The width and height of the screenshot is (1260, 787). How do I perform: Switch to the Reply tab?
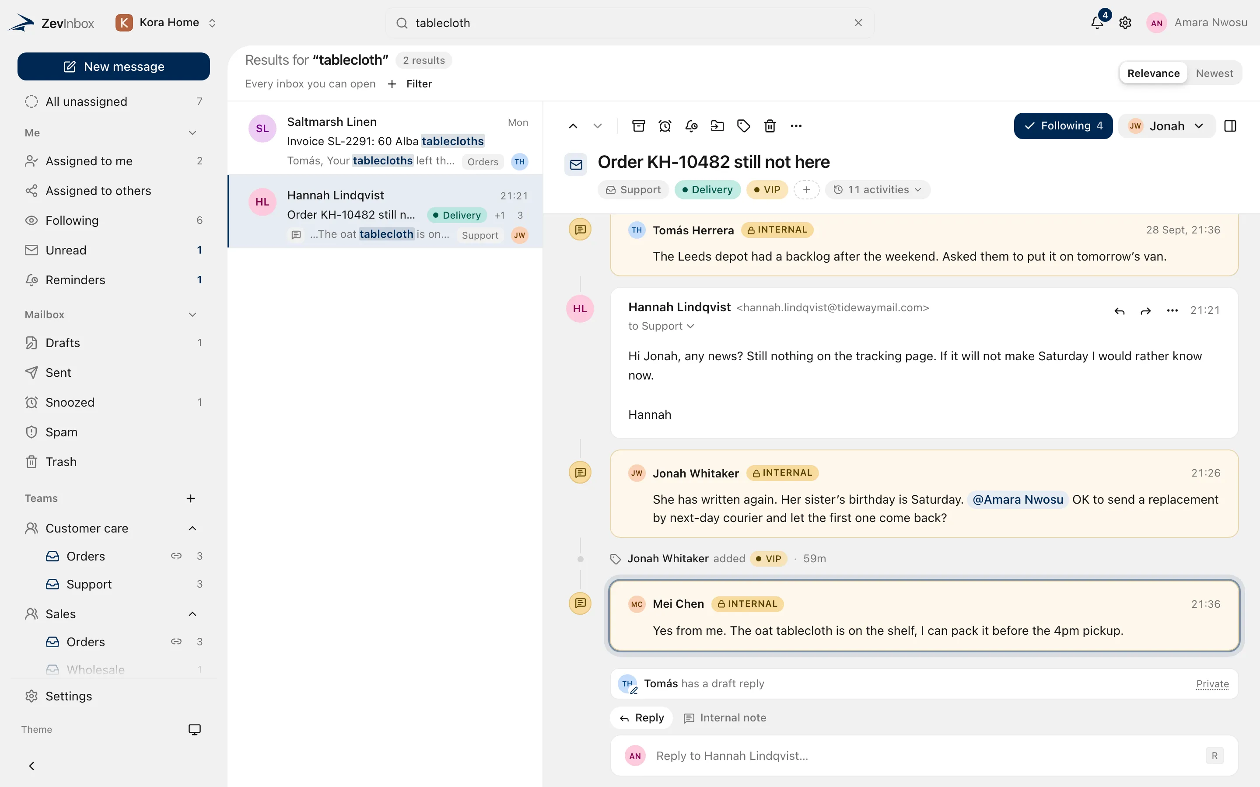[641, 718]
